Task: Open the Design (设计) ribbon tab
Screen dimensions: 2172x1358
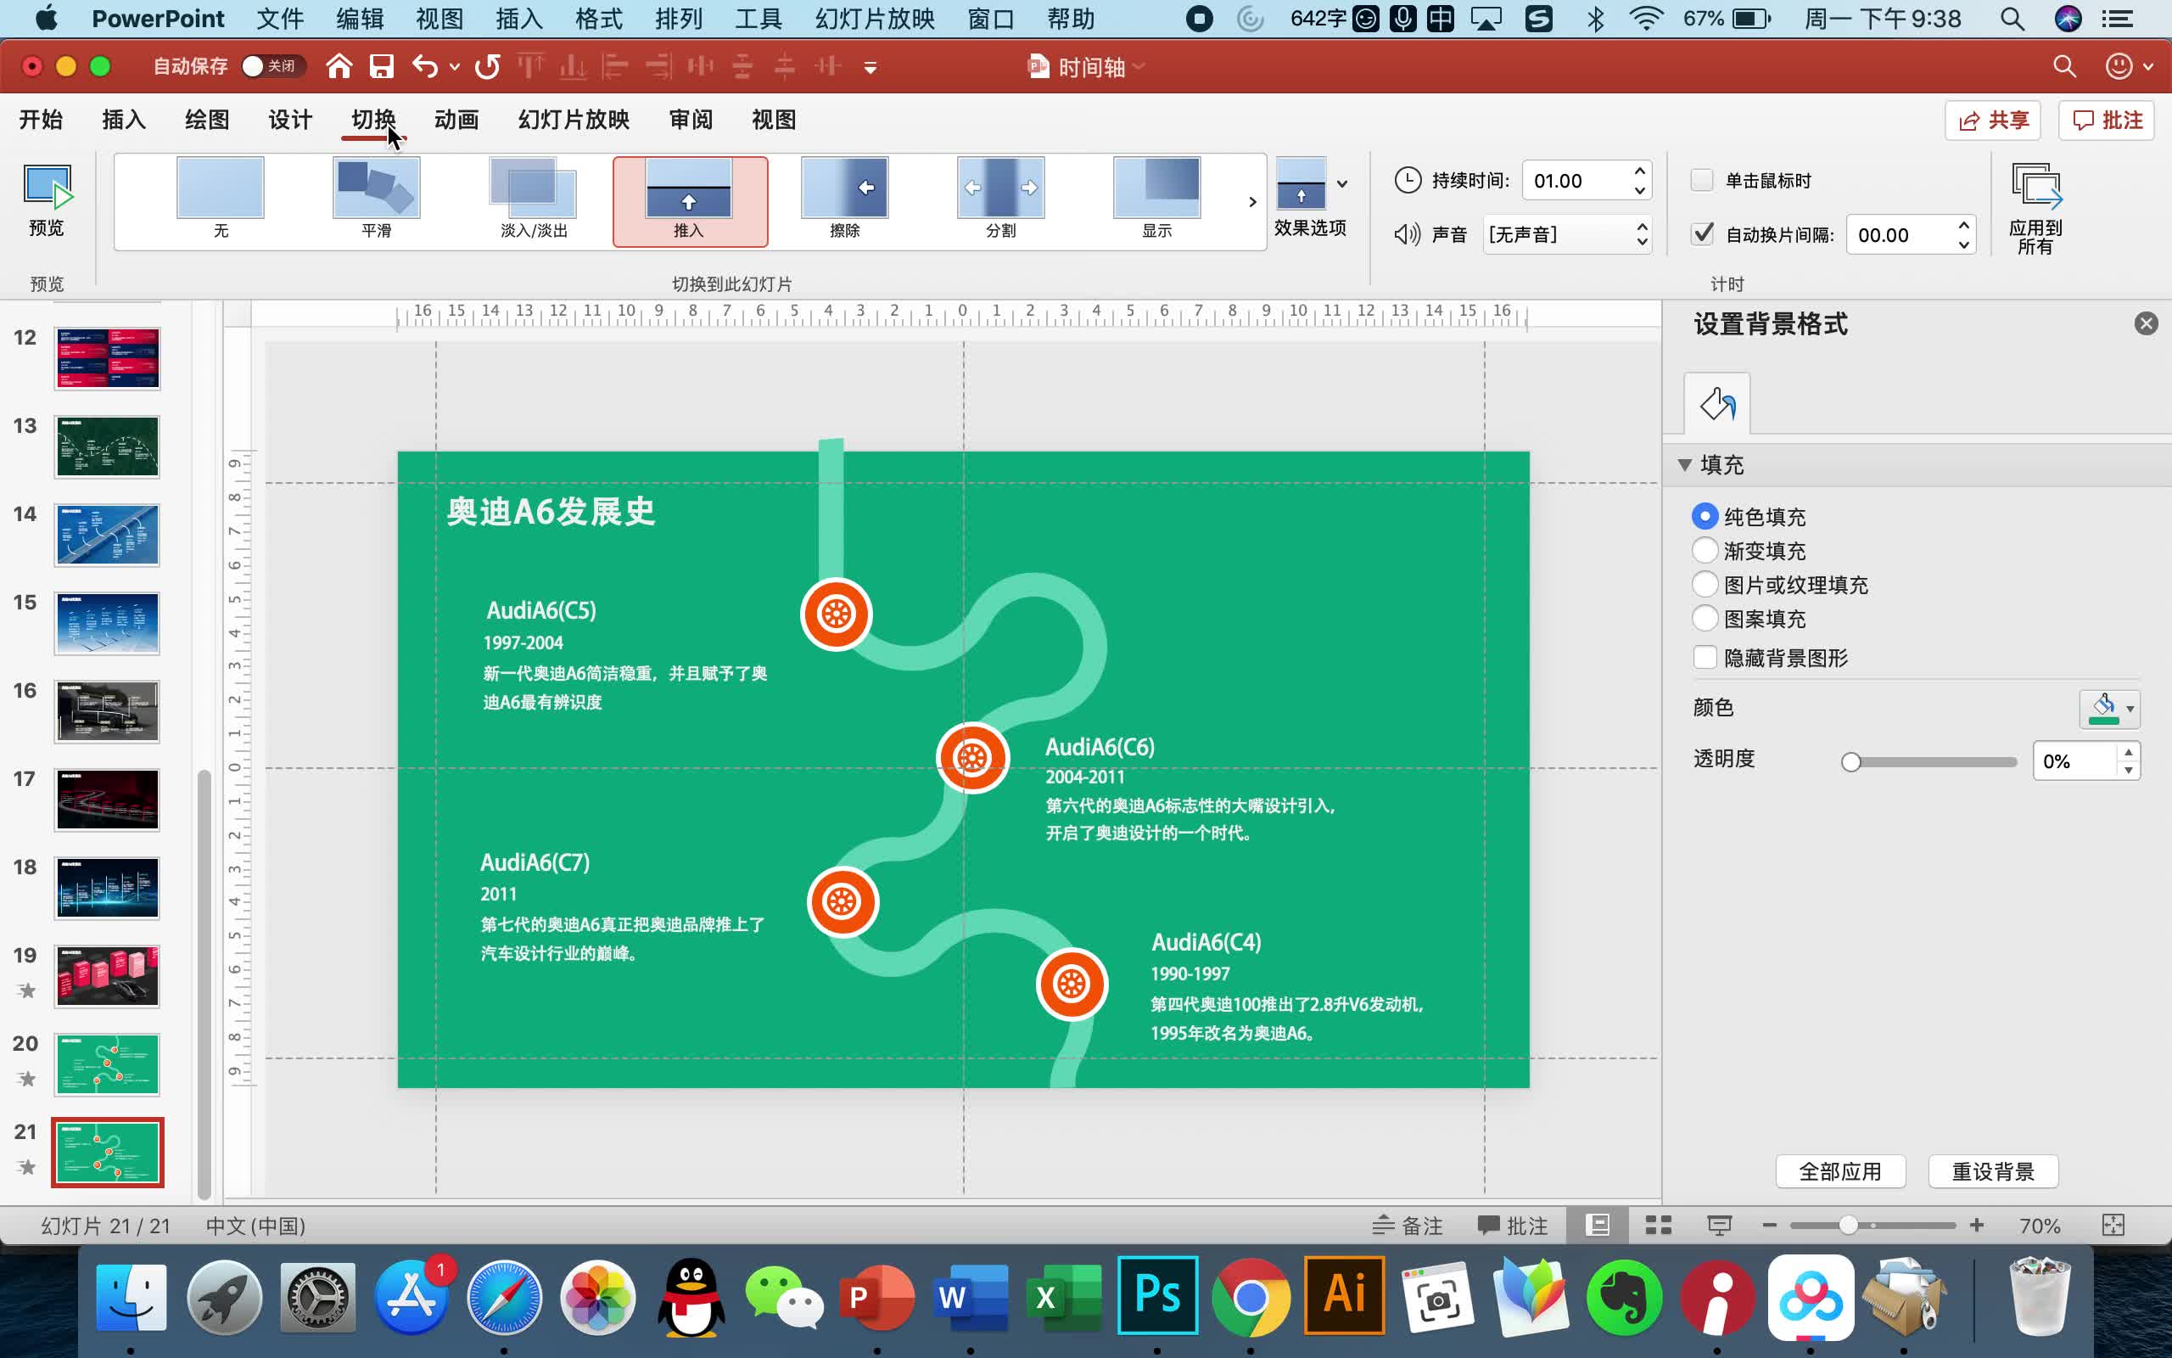Action: pos(290,120)
